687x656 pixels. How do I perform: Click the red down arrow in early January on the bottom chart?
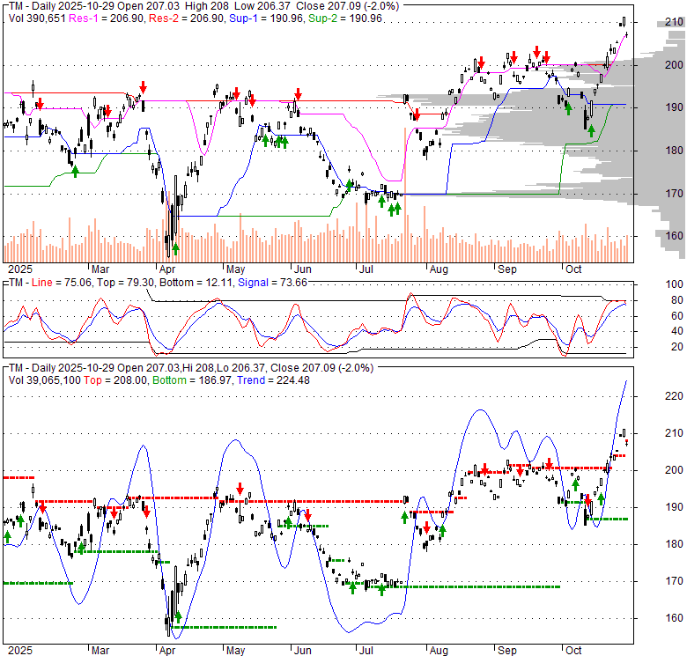click(x=39, y=505)
